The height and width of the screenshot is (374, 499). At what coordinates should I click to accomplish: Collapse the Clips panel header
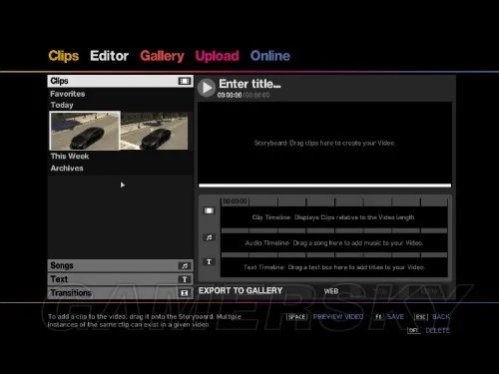click(x=120, y=81)
